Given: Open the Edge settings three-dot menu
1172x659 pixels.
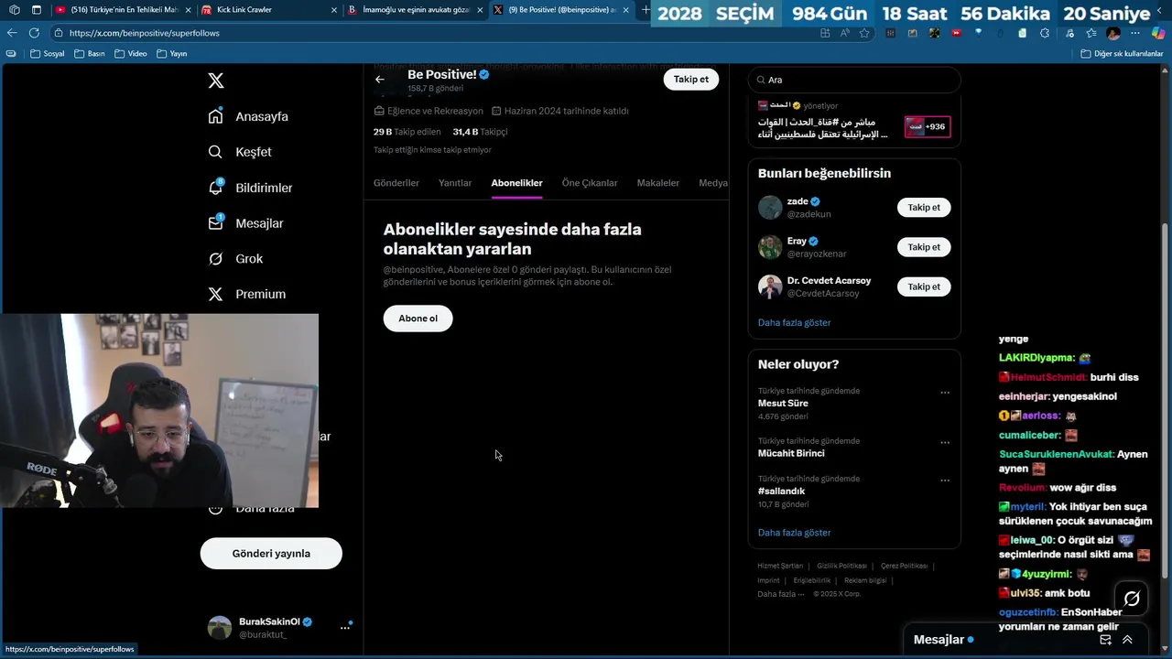Looking at the screenshot, I should pos(1135,33).
